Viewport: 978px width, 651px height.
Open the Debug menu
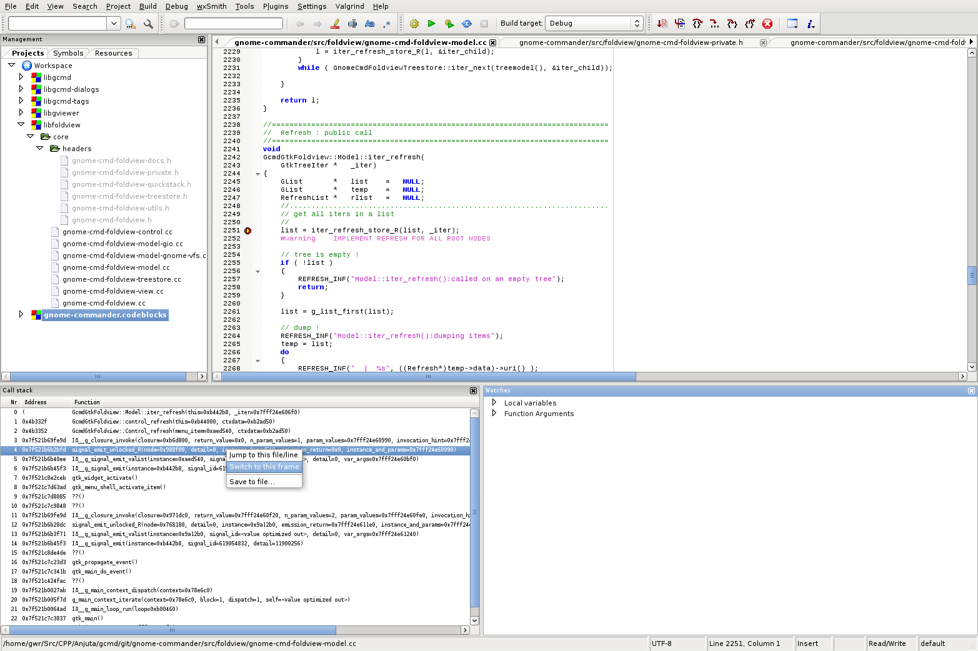(x=176, y=6)
